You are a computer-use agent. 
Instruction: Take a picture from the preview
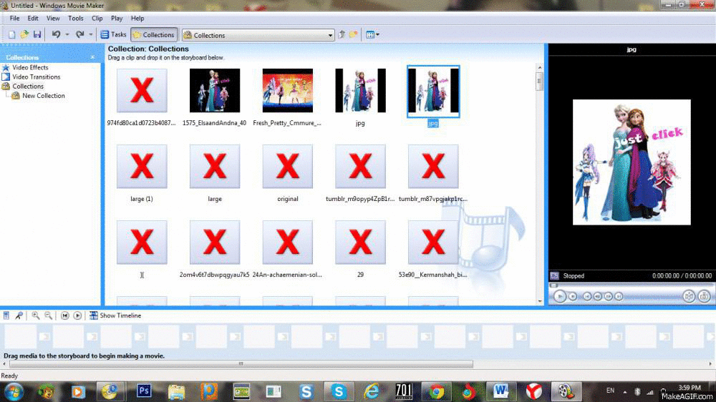click(705, 296)
